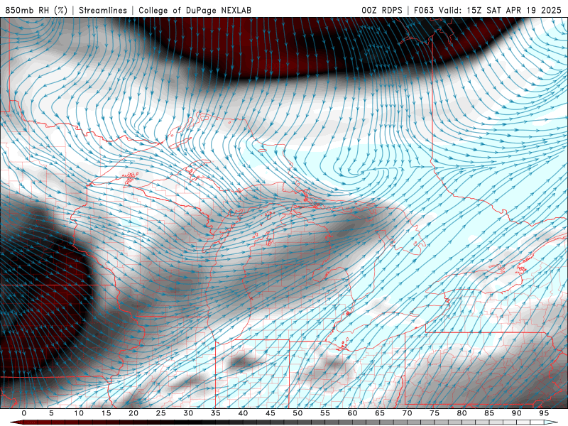
Task: Select the 95 value on the color scale
Action: (x=544, y=413)
